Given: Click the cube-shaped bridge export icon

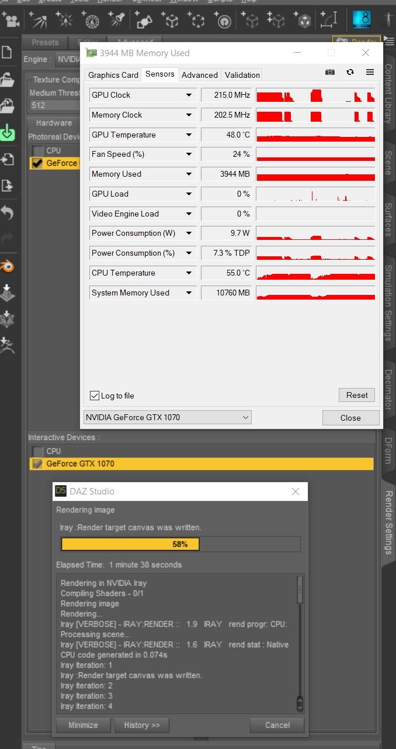Looking at the screenshot, I should click(7, 319).
